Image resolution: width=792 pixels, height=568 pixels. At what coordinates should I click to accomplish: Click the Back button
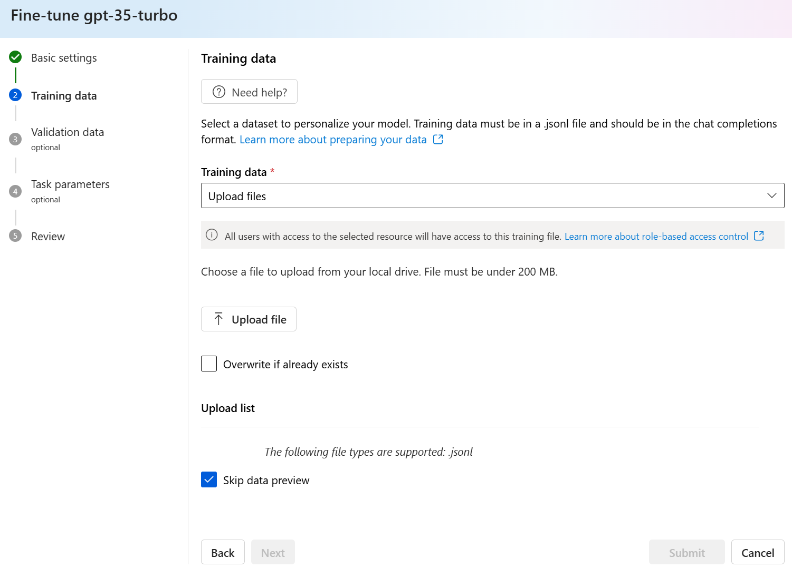coord(223,552)
